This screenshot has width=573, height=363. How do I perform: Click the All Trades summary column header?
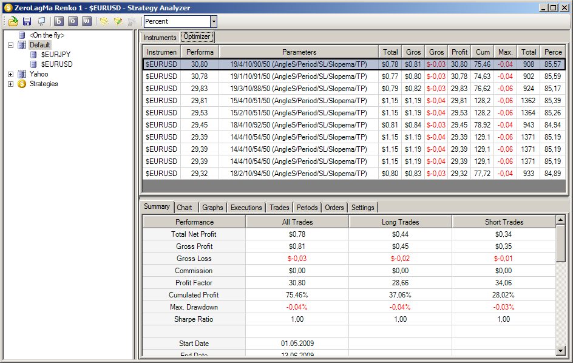click(x=297, y=222)
